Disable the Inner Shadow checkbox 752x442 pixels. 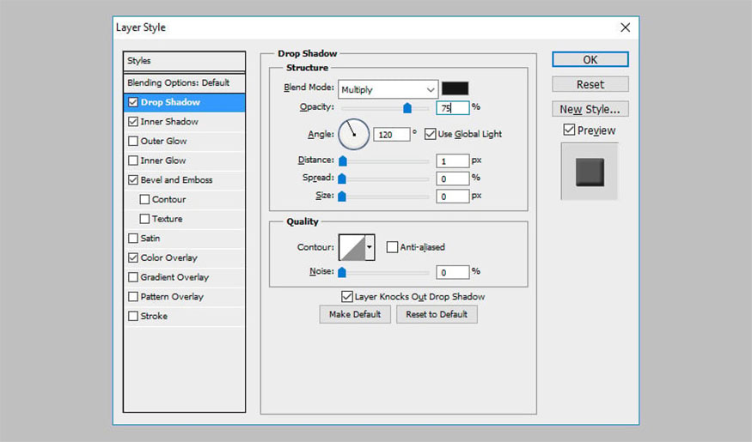click(x=132, y=122)
